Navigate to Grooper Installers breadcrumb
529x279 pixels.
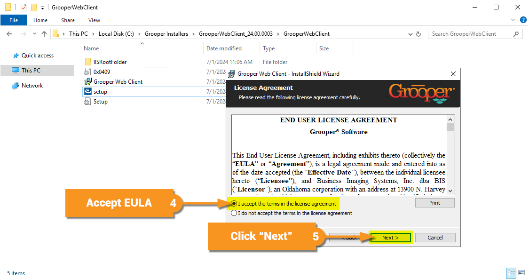166,34
